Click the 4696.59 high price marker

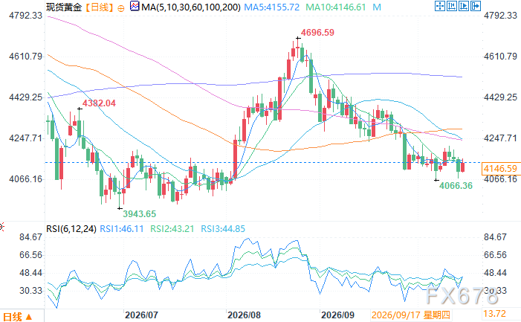pos(317,33)
